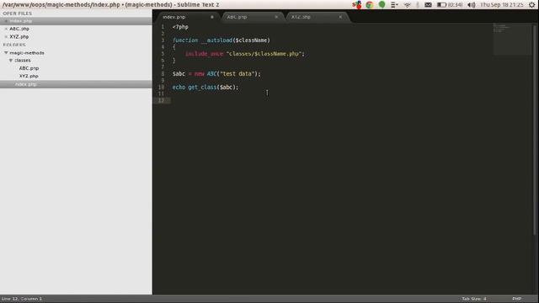This screenshot has width=539, height=303.
Task: Close ABC.php in the Open Files list
Action: coord(6,29)
